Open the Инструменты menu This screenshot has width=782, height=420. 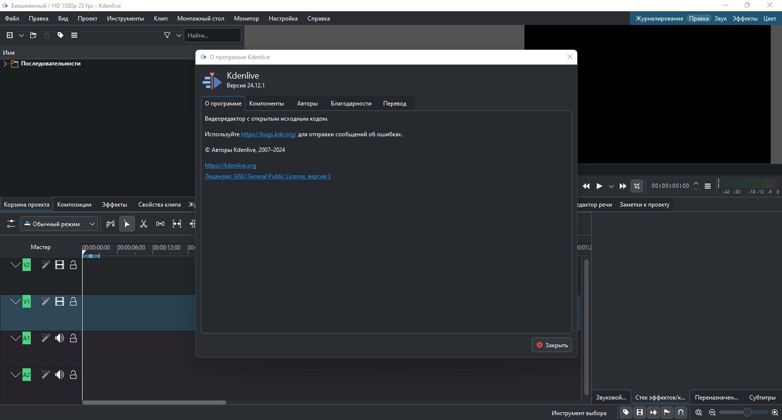[x=126, y=19]
